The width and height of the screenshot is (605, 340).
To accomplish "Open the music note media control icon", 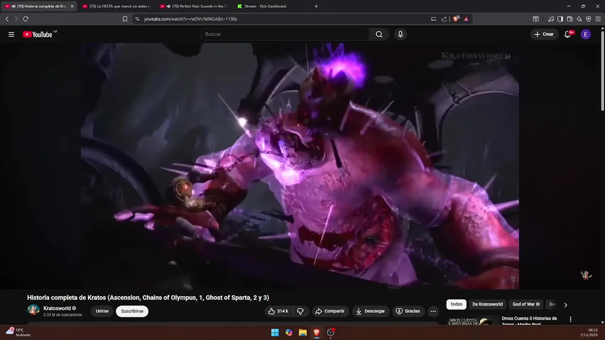I will pyautogui.click(x=551, y=19).
